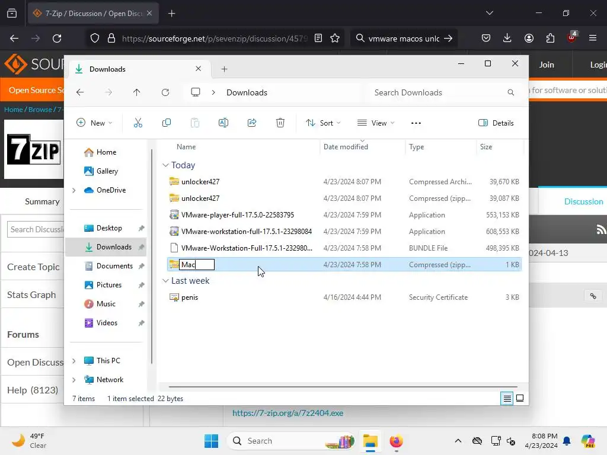Open File Explorer from the taskbar
The height and width of the screenshot is (455, 607).
pos(370,441)
